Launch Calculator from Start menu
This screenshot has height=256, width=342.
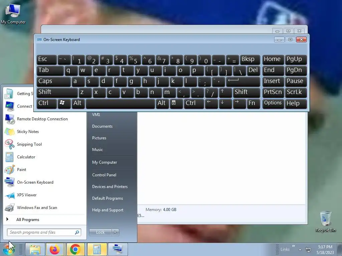[x=26, y=157]
